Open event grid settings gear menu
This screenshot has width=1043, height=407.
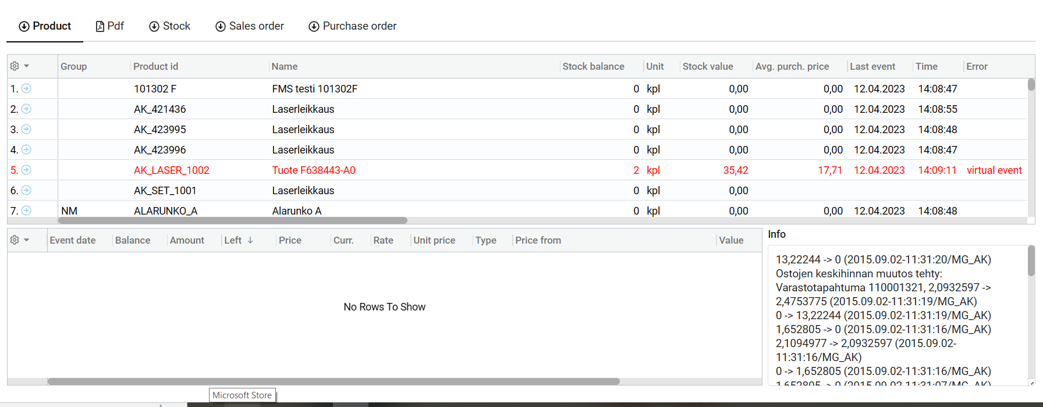pos(19,240)
